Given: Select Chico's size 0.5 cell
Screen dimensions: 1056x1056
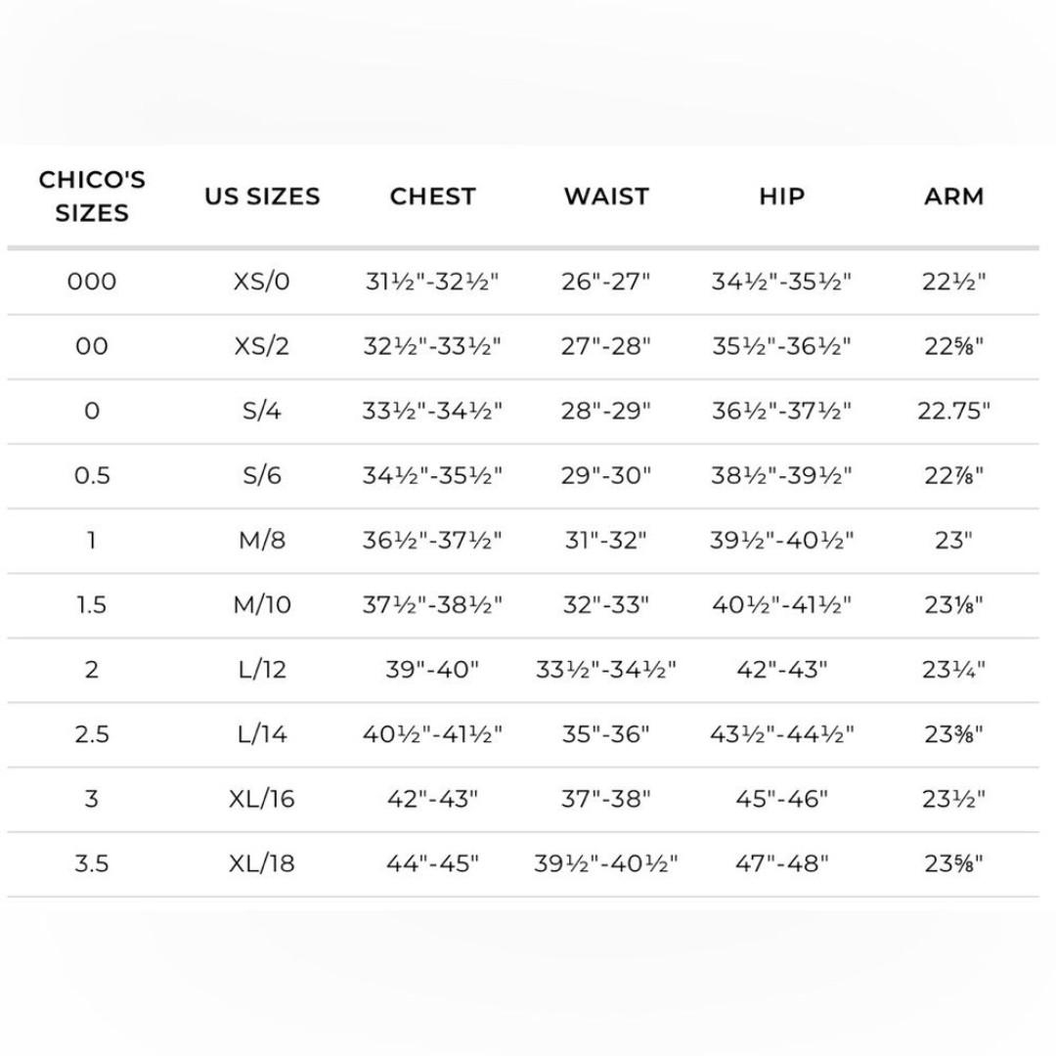Looking at the screenshot, I should coord(92,475).
